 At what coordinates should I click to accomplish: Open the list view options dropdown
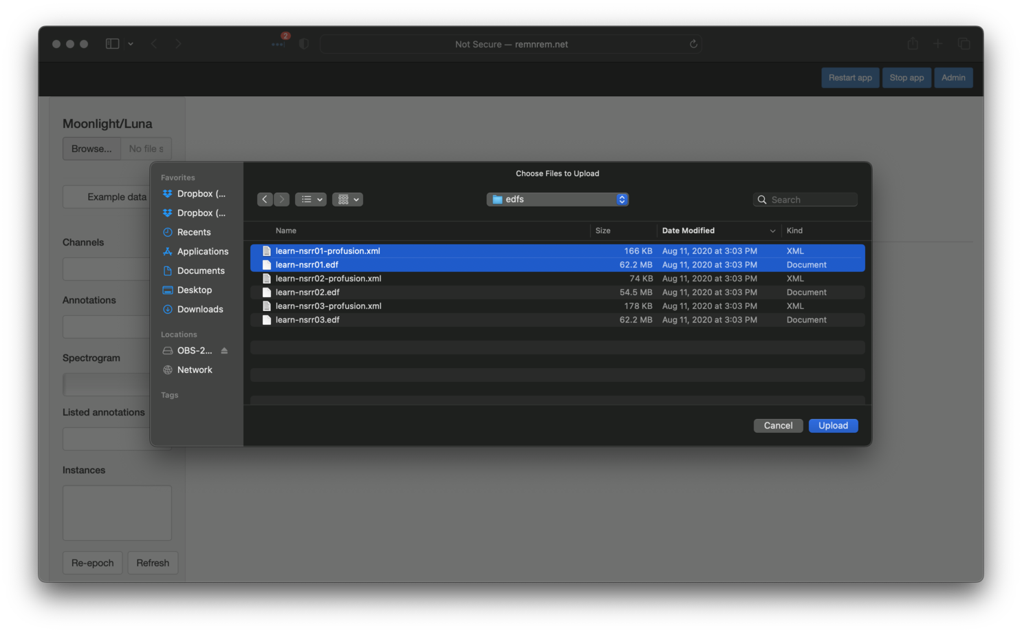pyautogui.click(x=311, y=200)
